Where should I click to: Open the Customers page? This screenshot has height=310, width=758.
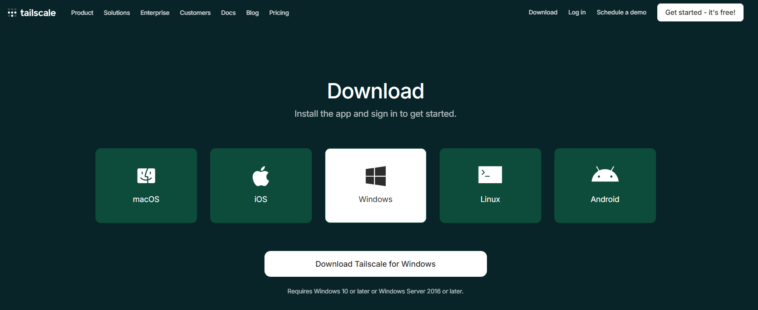(195, 13)
